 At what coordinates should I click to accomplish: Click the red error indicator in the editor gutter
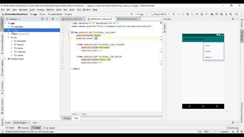click(161, 23)
